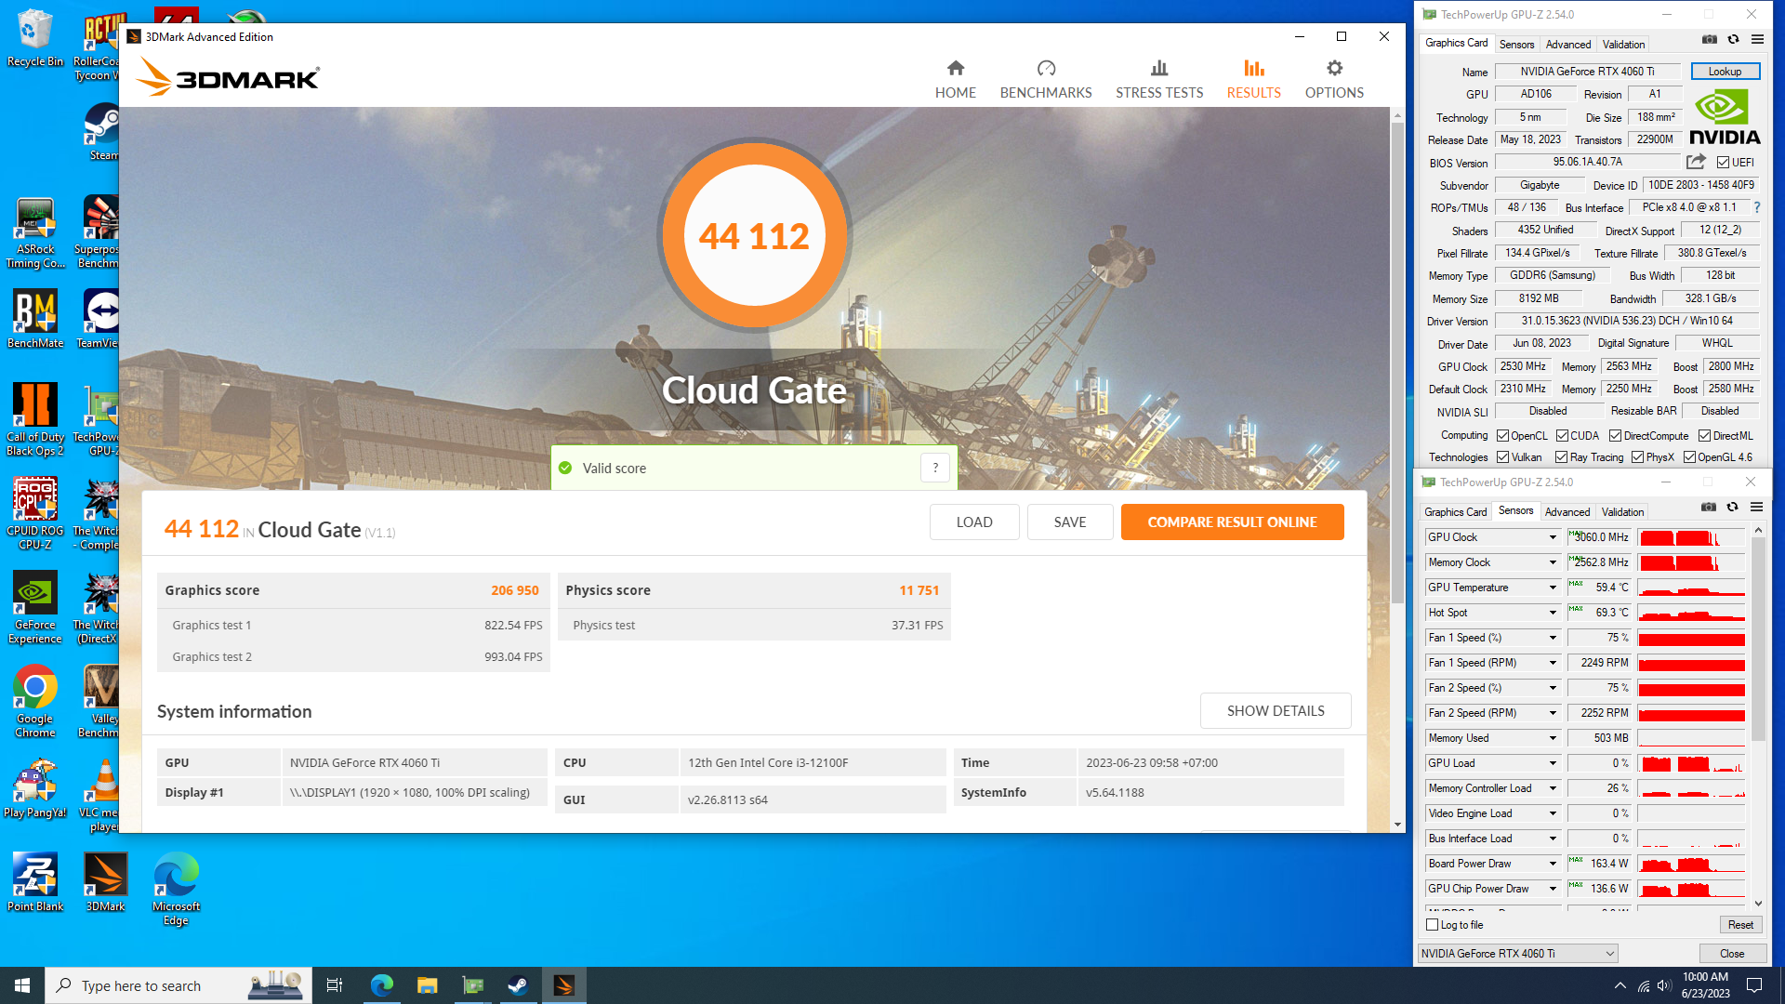Toggle the OpenCL checkbox
The width and height of the screenshot is (1785, 1004).
click(x=1502, y=436)
